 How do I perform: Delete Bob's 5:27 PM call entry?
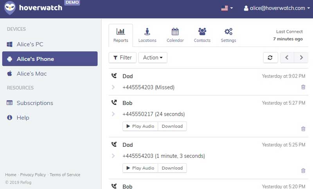(303, 129)
